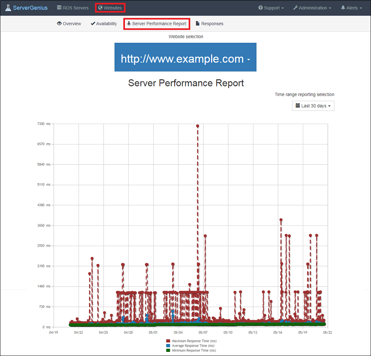Open the Alerts menu in the navbar

point(351,7)
